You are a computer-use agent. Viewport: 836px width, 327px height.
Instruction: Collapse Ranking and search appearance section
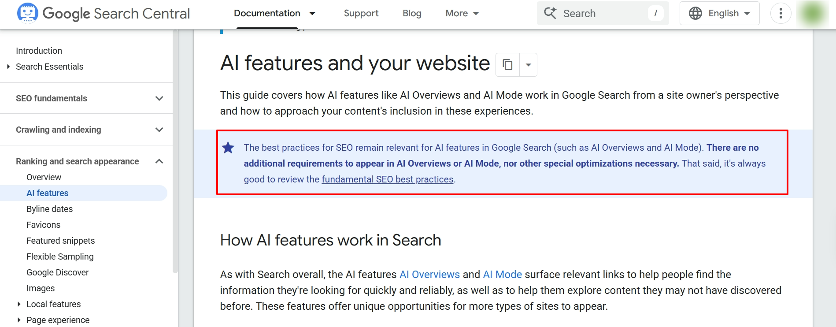159,161
